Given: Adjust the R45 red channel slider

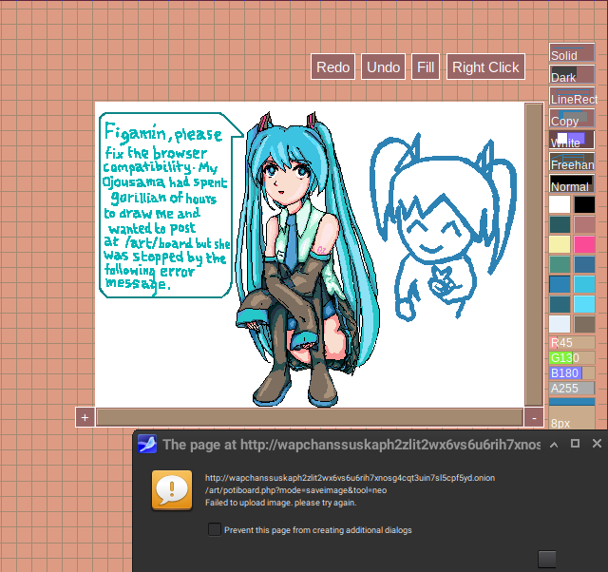Looking at the screenshot, I should point(571,342).
